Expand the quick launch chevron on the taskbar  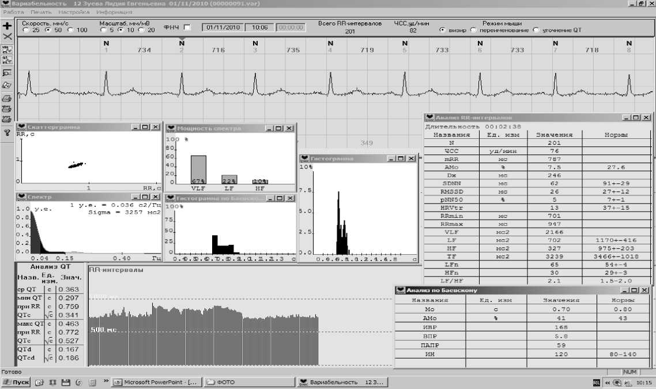coord(106,382)
